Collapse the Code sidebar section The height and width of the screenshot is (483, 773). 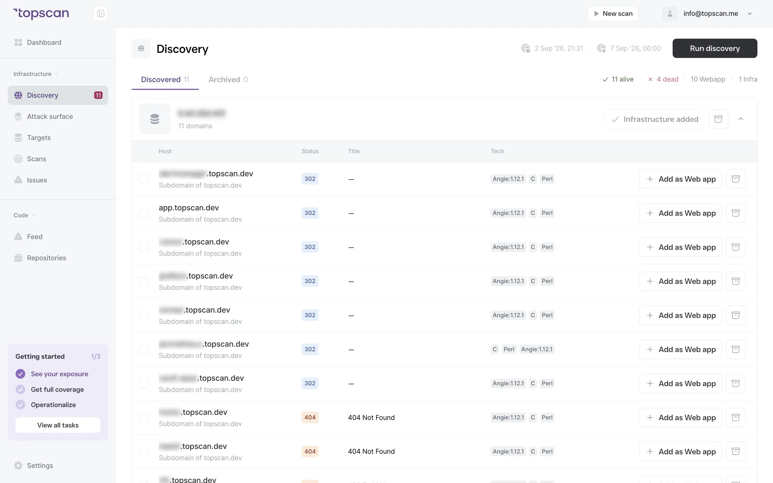coord(24,215)
